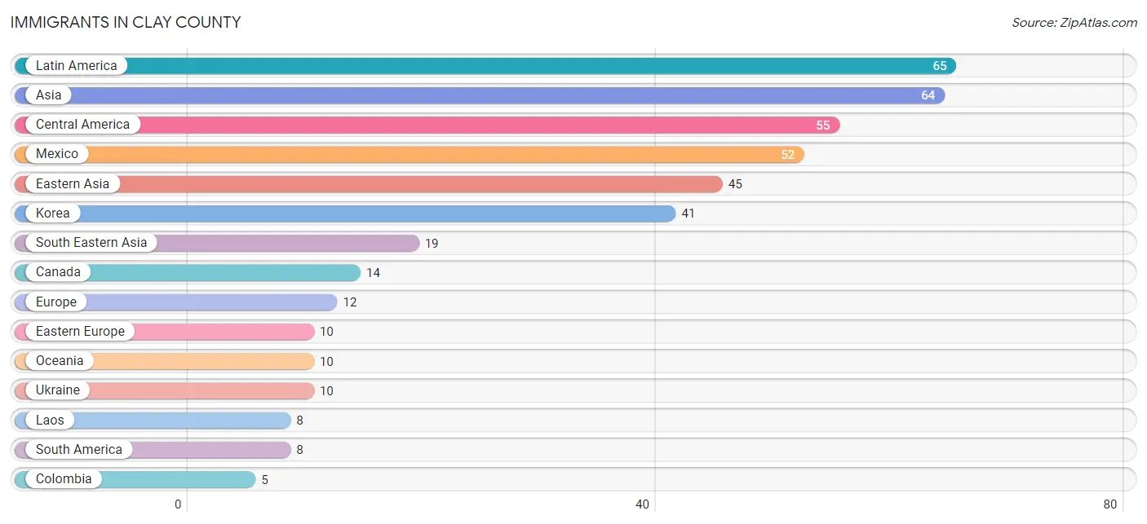Viewport: 1147px width, 524px height.
Task: Select the Eastern Europe label
Action: click(80, 331)
